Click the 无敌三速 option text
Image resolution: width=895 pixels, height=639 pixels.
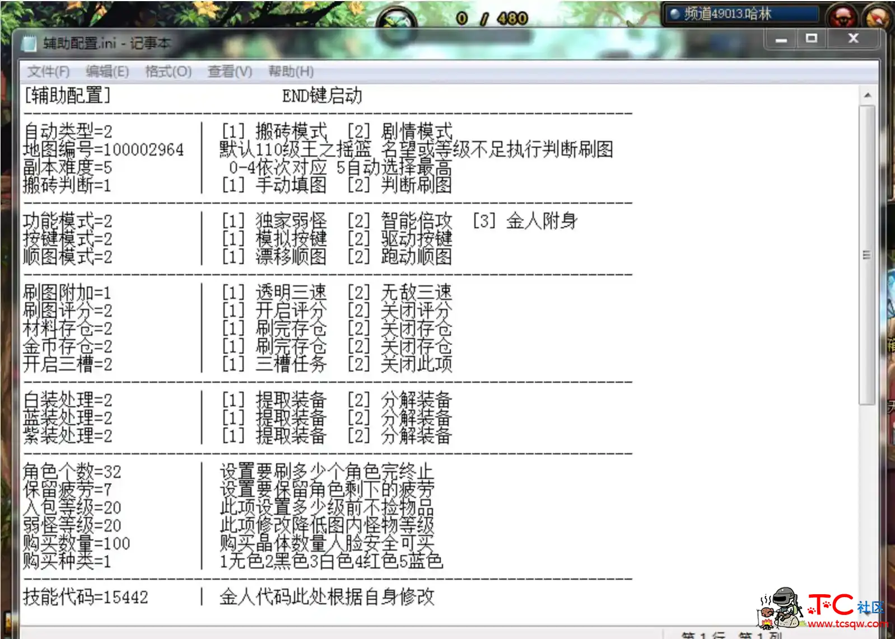coord(417,293)
